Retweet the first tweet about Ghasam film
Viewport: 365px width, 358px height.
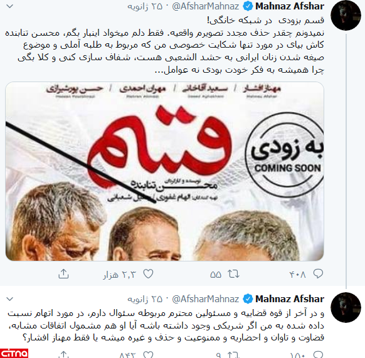pos(233,274)
